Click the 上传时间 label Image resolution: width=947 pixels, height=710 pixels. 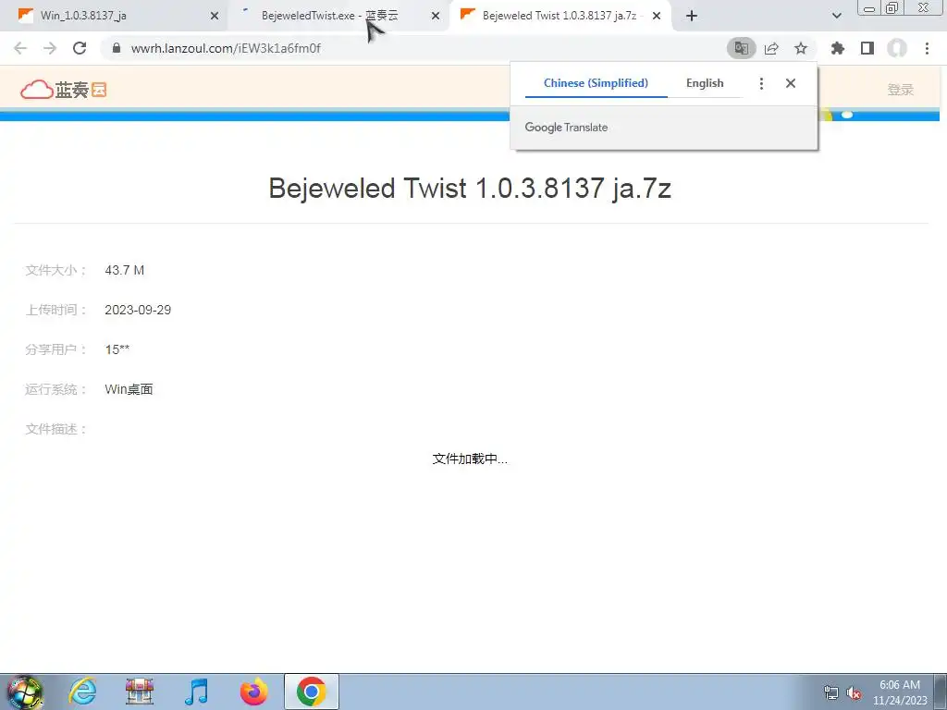tap(55, 311)
